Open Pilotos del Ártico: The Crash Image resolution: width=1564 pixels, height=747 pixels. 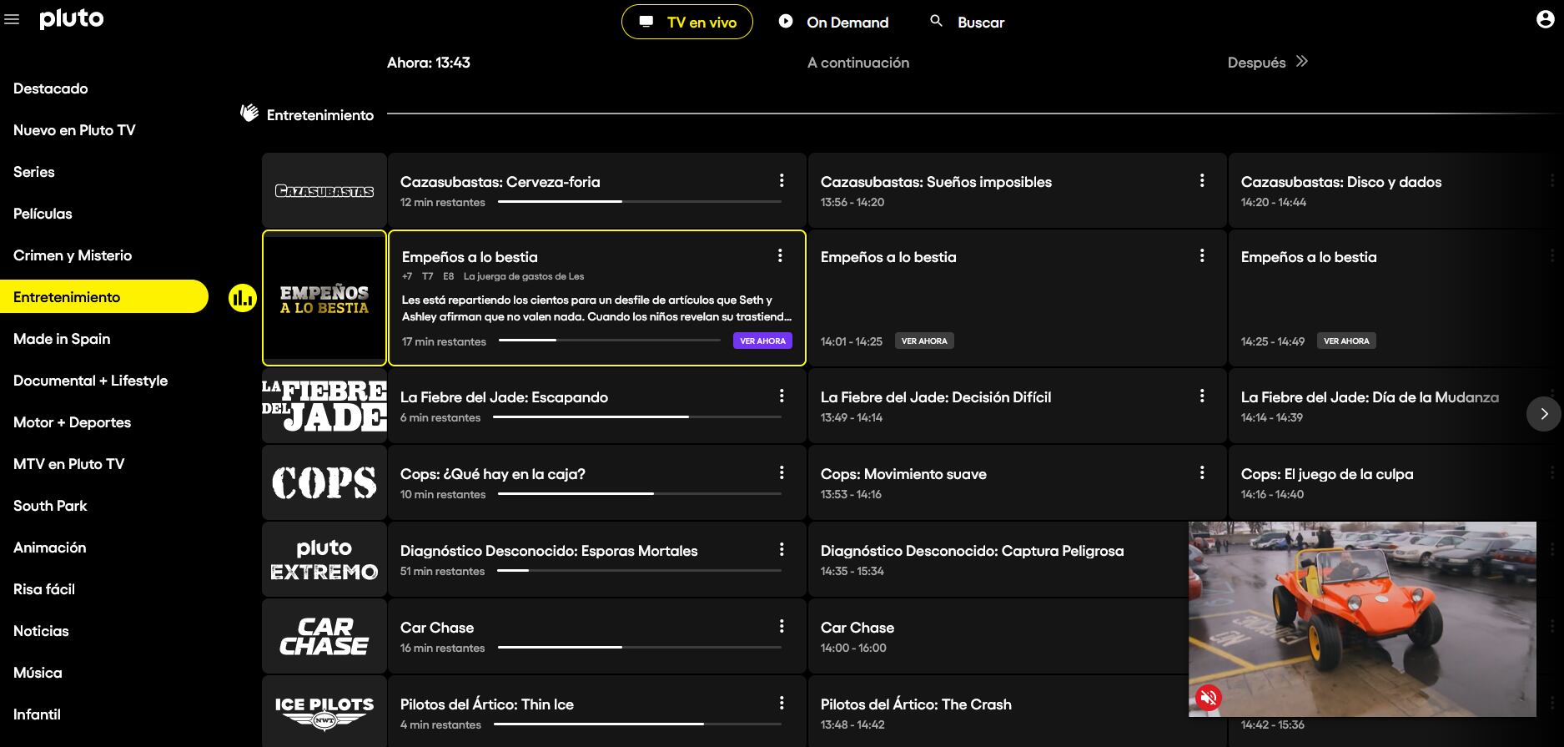click(x=998, y=711)
